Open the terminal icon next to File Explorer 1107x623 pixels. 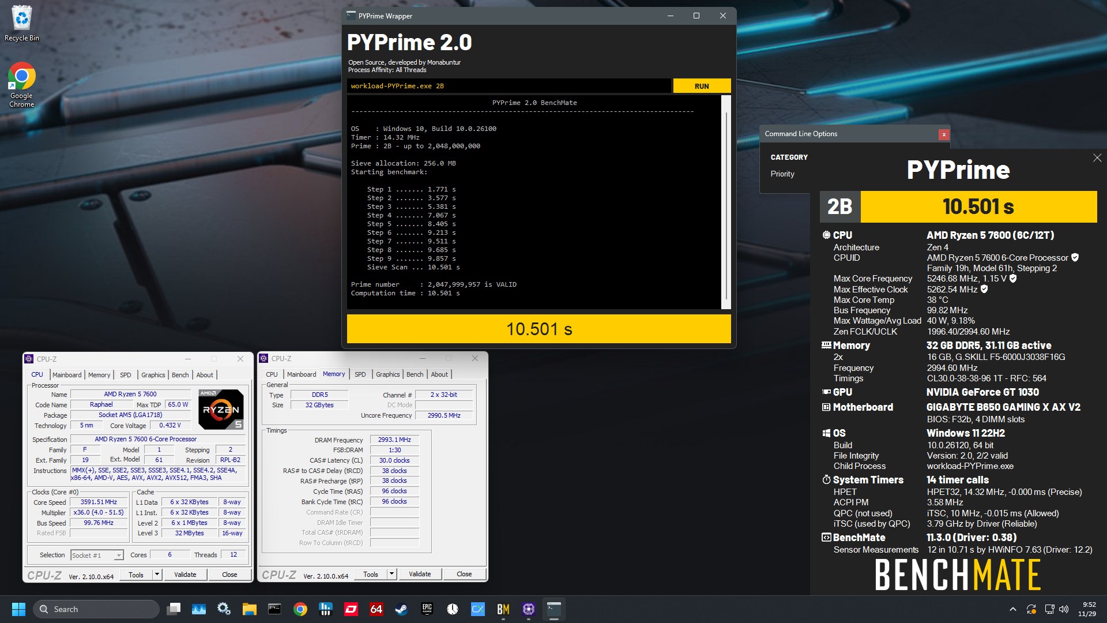pyautogui.click(x=274, y=609)
